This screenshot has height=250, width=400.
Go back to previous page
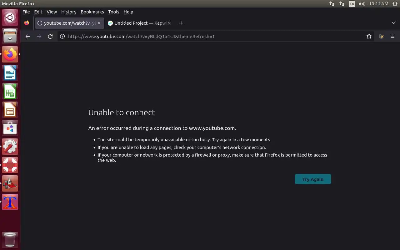coord(28,37)
